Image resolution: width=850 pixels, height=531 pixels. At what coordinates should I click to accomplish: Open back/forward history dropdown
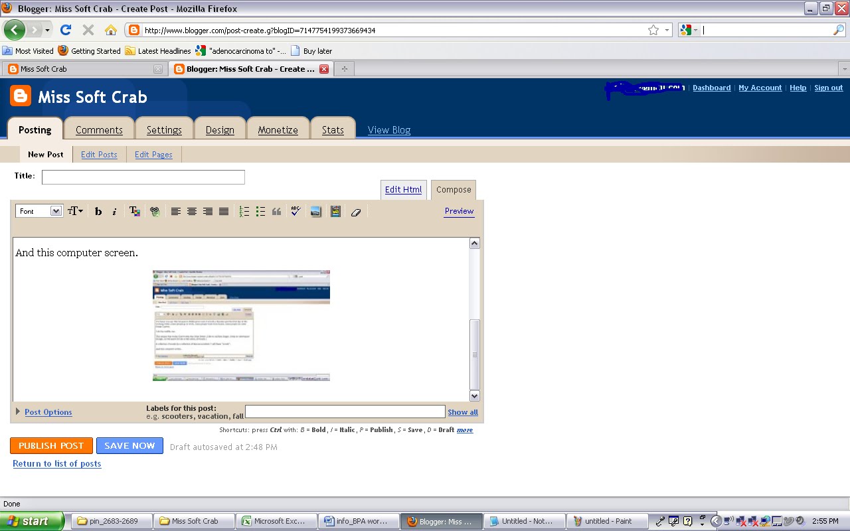pyautogui.click(x=48, y=30)
